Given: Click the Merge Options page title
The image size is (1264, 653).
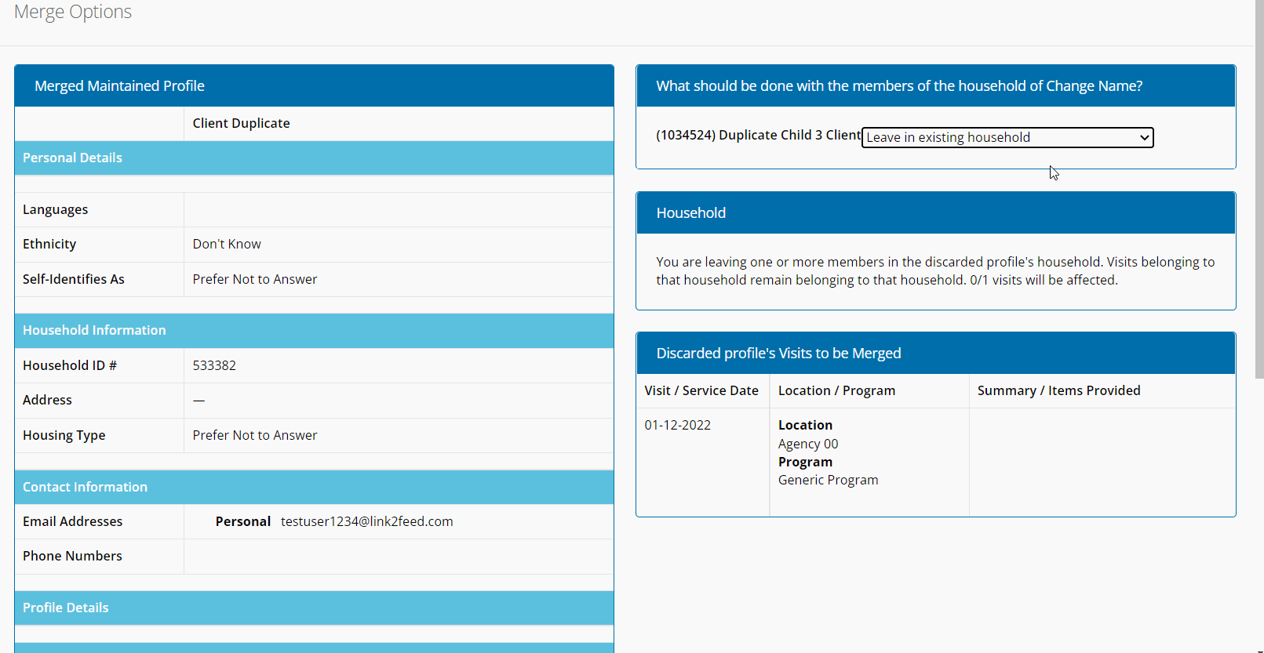Looking at the screenshot, I should [x=73, y=12].
